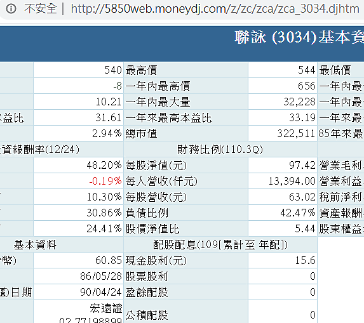The width and height of the screenshot is (364, 323).
Task: Click the 股價淨值比 label
Action: pos(152,229)
